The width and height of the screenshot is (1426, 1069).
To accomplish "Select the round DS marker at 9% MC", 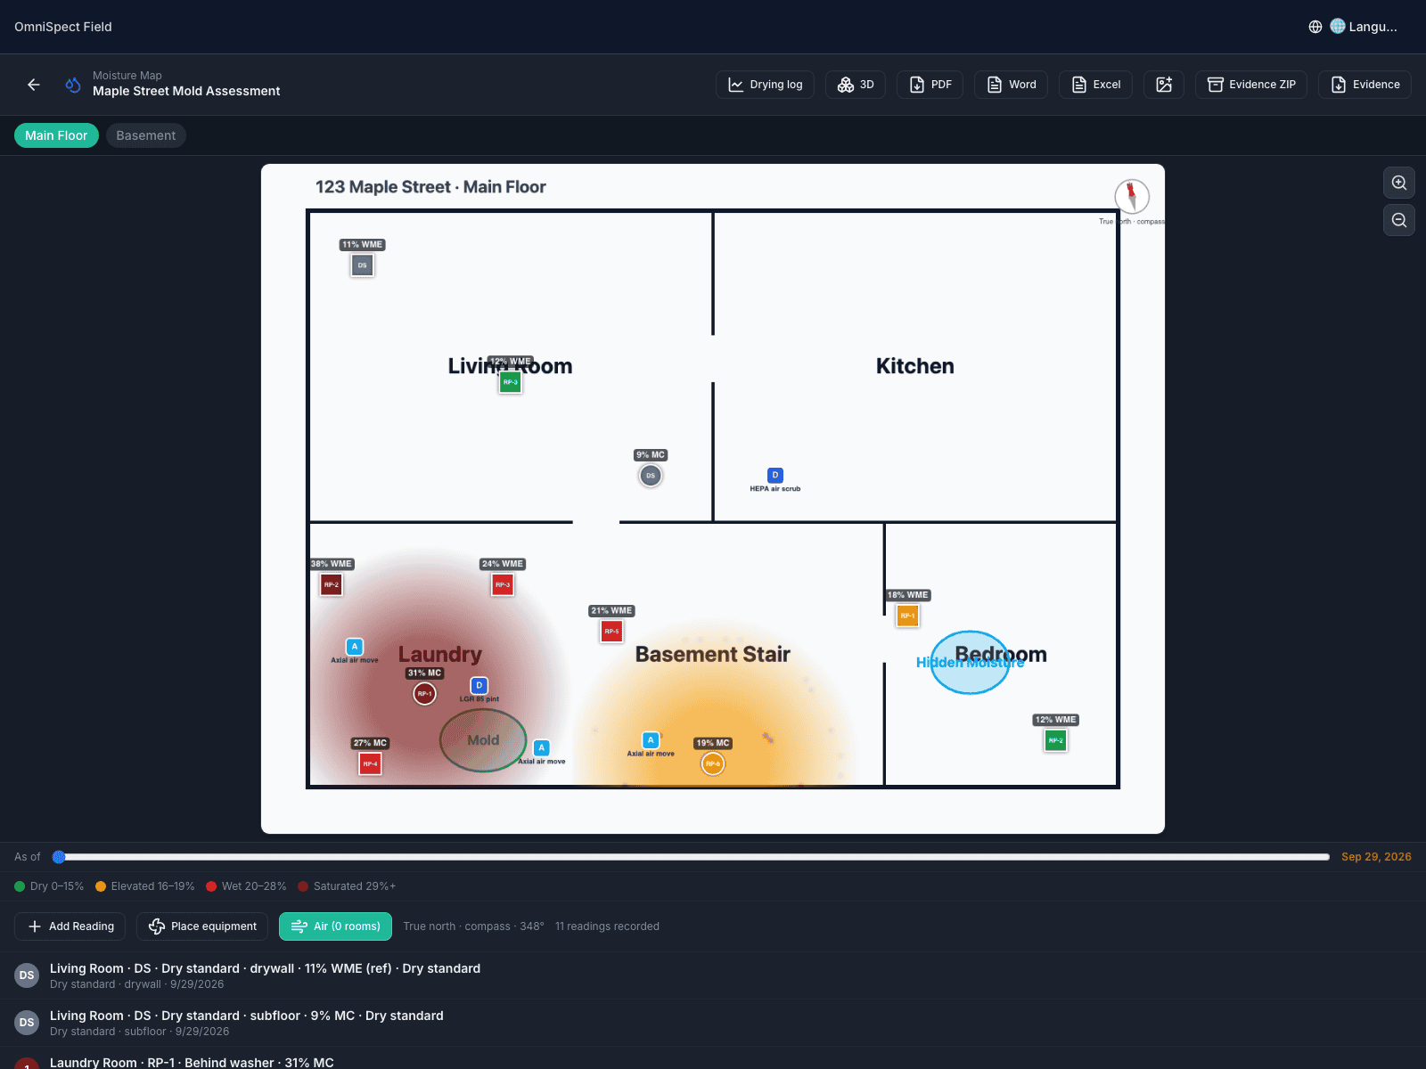I will [x=651, y=476].
